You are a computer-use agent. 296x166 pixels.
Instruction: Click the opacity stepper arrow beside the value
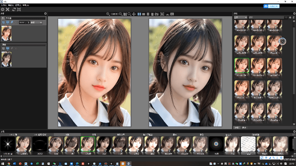[x=28, y=23]
